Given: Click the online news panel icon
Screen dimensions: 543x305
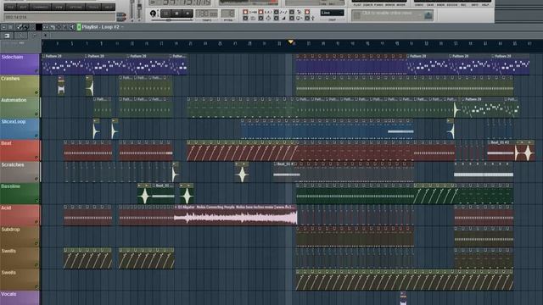Looking at the screenshot, I should pyautogui.click(x=428, y=15).
